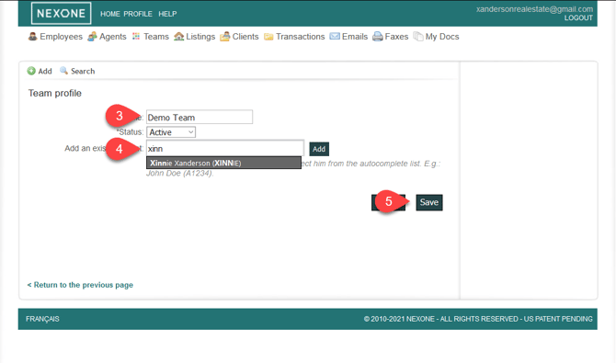Click LOGOUT link

[578, 18]
